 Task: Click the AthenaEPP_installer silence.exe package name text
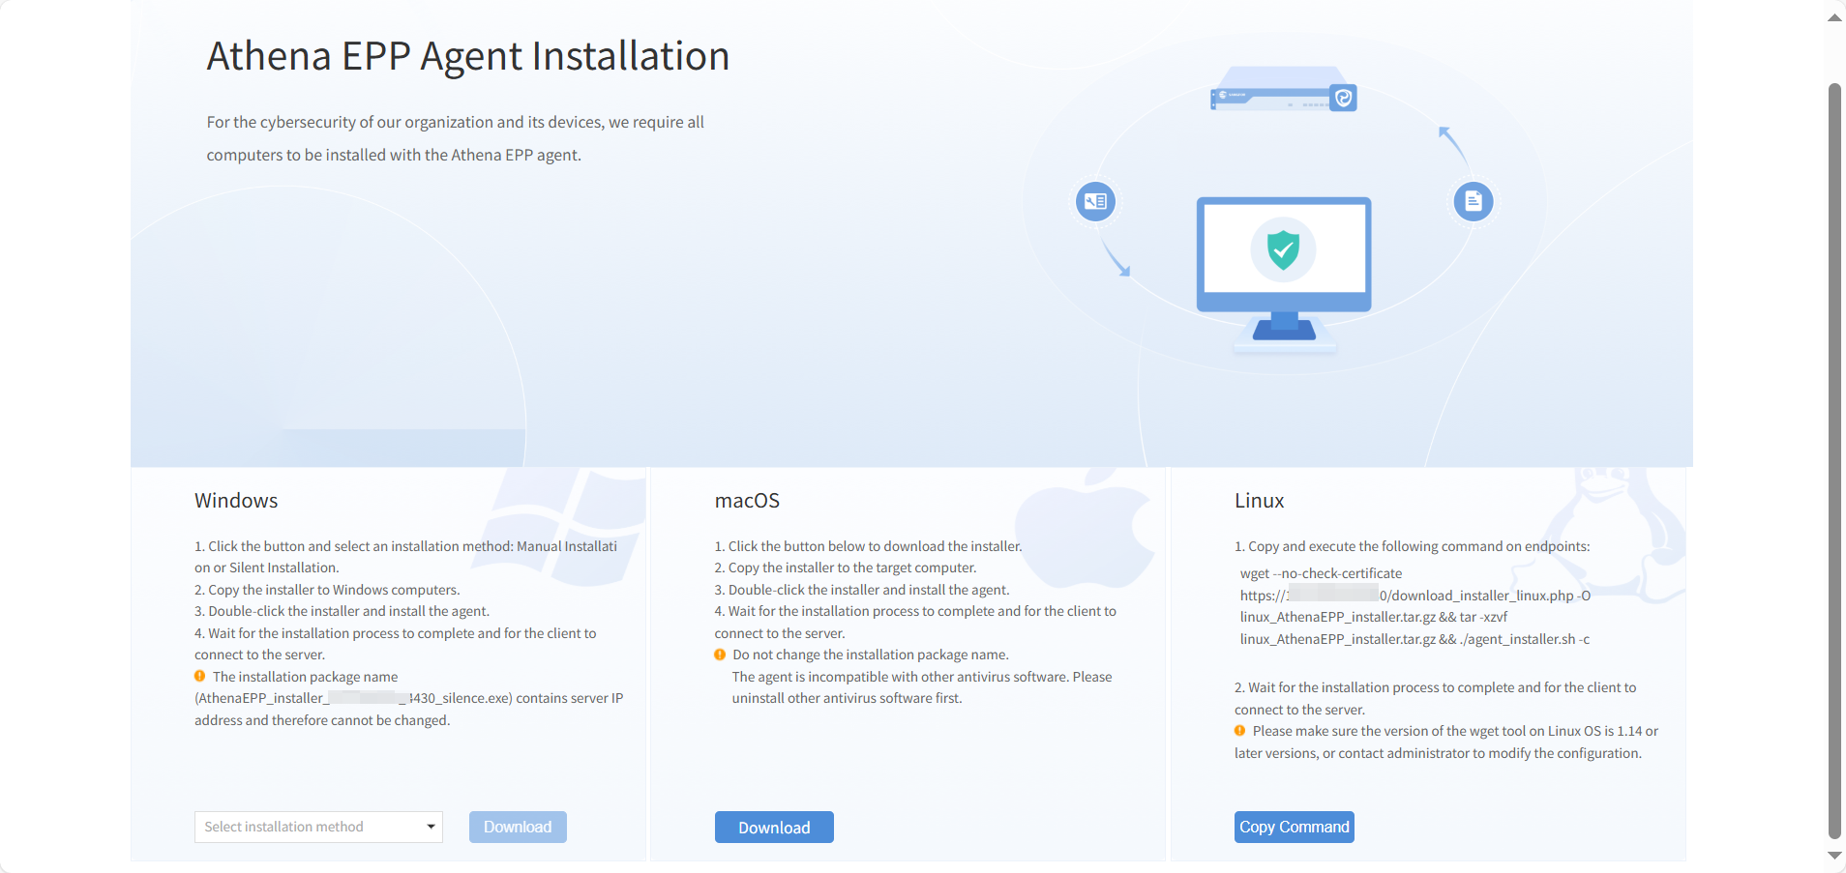pyautogui.click(x=355, y=698)
